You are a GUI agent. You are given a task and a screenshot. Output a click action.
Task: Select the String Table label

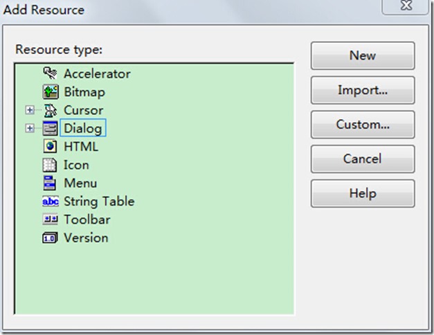click(x=99, y=201)
